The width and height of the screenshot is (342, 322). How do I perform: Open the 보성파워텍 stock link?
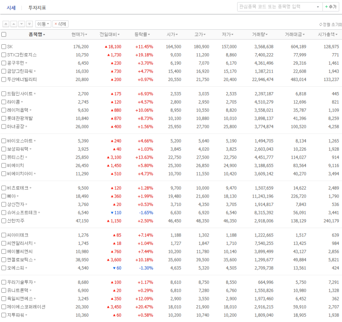coord(18,149)
